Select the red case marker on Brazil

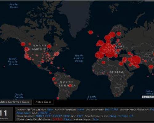coord(70,85)
